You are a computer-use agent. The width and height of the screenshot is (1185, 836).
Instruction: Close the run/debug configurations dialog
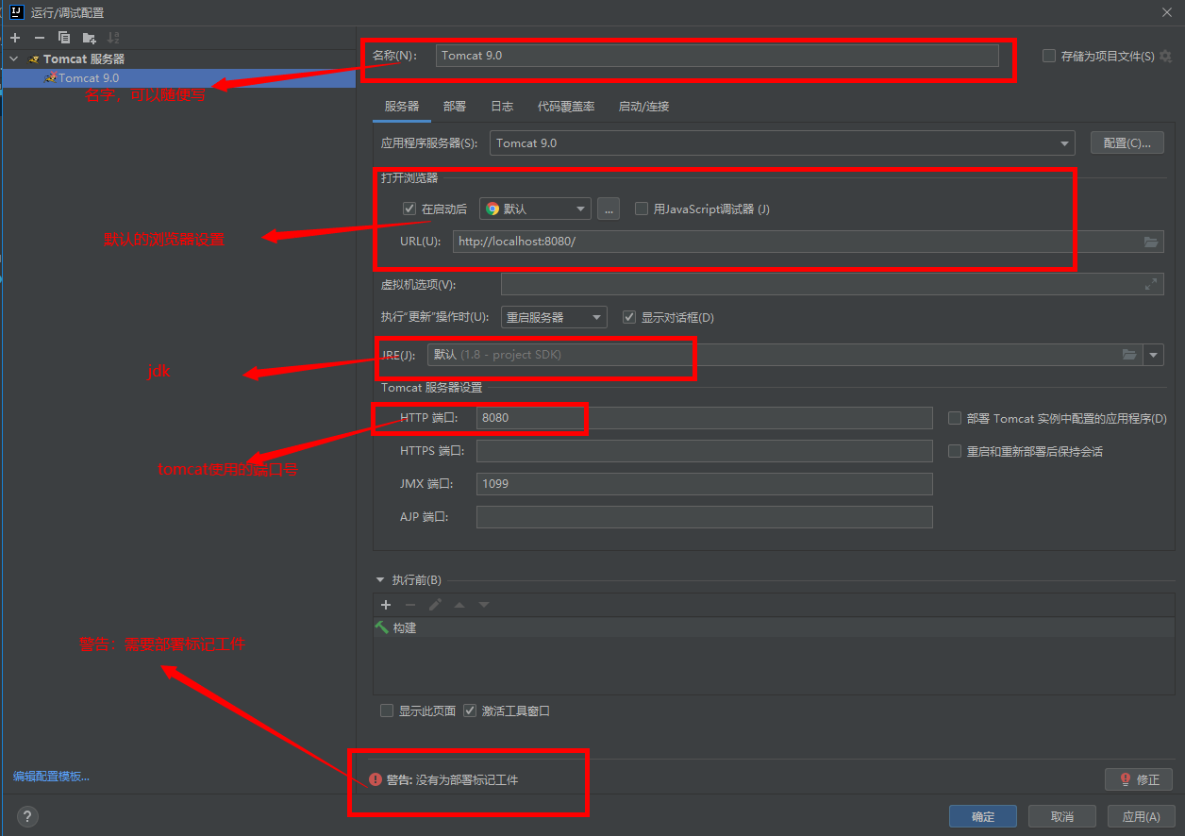[x=1166, y=12]
